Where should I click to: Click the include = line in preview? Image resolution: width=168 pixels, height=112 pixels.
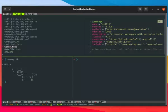click(127, 44)
